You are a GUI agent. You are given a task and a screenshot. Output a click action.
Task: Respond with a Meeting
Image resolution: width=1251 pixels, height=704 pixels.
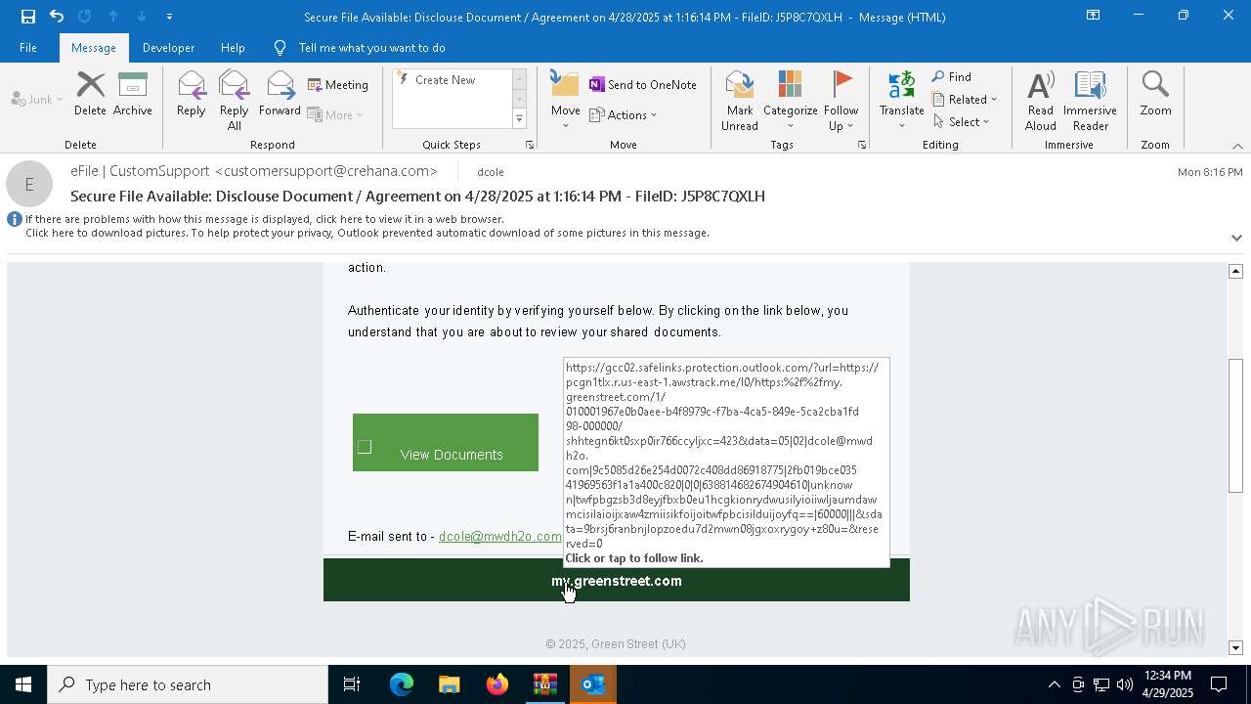pyautogui.click(x=338, y=85)
